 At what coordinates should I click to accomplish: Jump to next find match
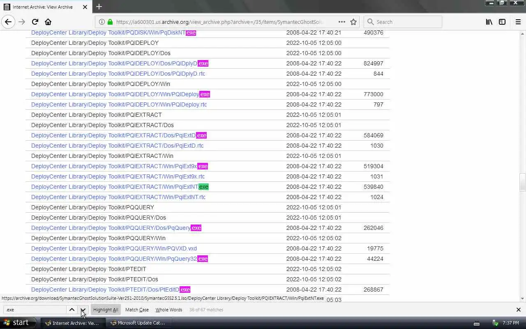pyautogui.click(x=83, y=310)
